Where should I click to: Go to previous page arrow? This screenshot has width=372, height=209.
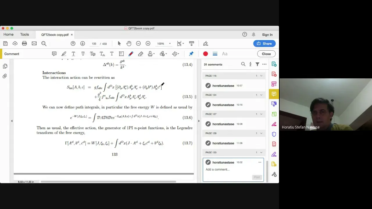73,44
